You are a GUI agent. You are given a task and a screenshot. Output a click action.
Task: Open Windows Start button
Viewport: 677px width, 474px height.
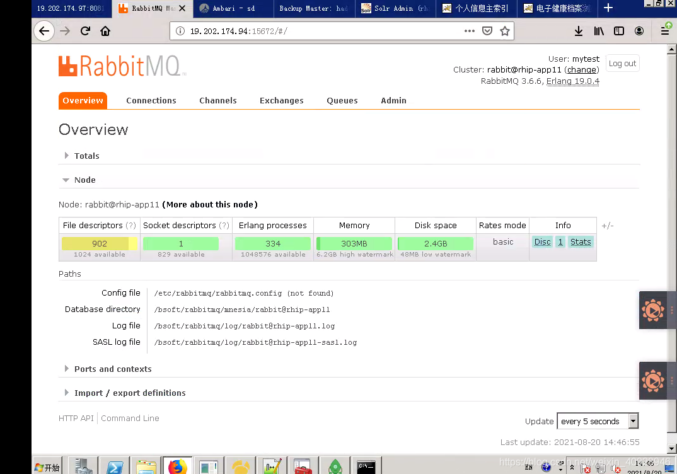(x=47, y=467)
